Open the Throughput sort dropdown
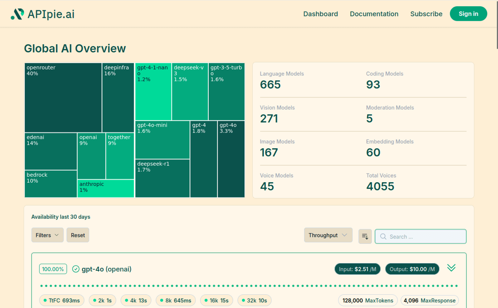 click(x=328, y=235)
